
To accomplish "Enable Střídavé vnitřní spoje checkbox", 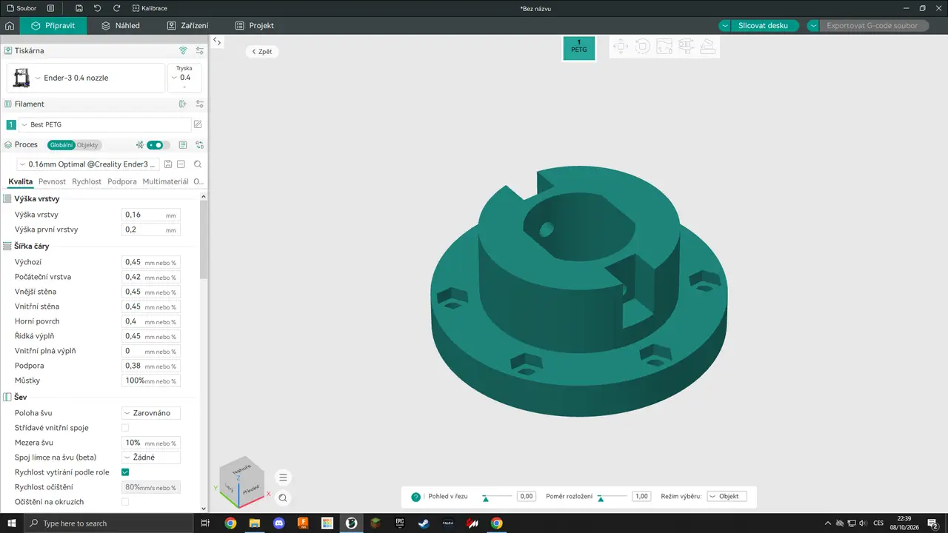I will coord(125,428).
